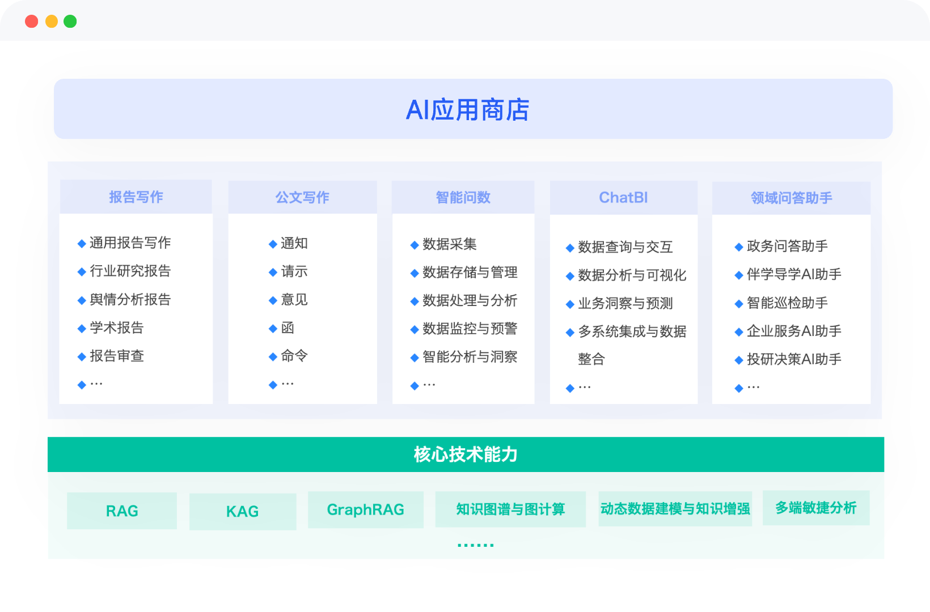930x612 pixels.
Task: Click the 核心技术能力 green bar
Action: (x=466, y=454)
